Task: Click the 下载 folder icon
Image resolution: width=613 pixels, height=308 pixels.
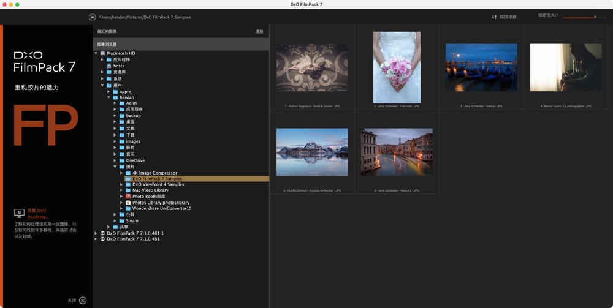Action: tap(121, 135)
